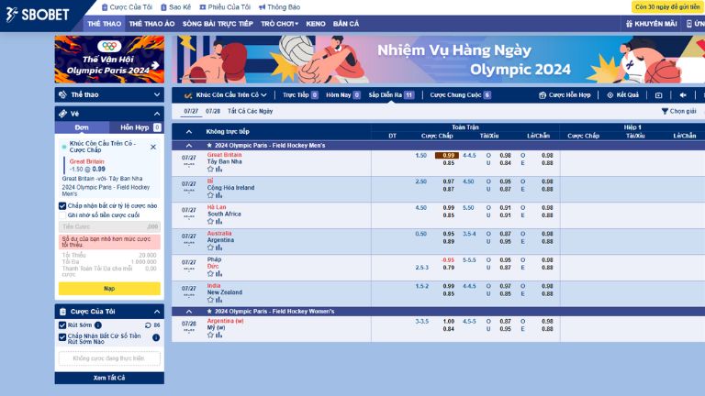Star the India vs New Zealand match
Viewport: 705px width, 396px height.
tap(210, 300)
